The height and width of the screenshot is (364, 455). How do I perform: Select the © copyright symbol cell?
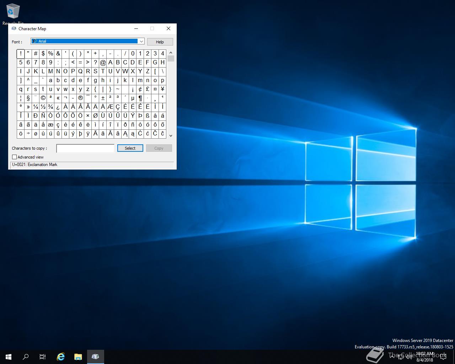[43, 98]
